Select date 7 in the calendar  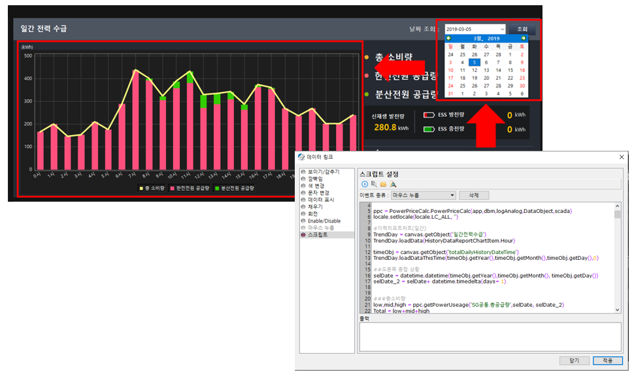click(498, 62)
